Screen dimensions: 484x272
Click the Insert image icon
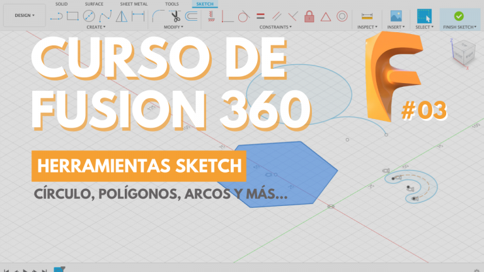coord(396,16)
